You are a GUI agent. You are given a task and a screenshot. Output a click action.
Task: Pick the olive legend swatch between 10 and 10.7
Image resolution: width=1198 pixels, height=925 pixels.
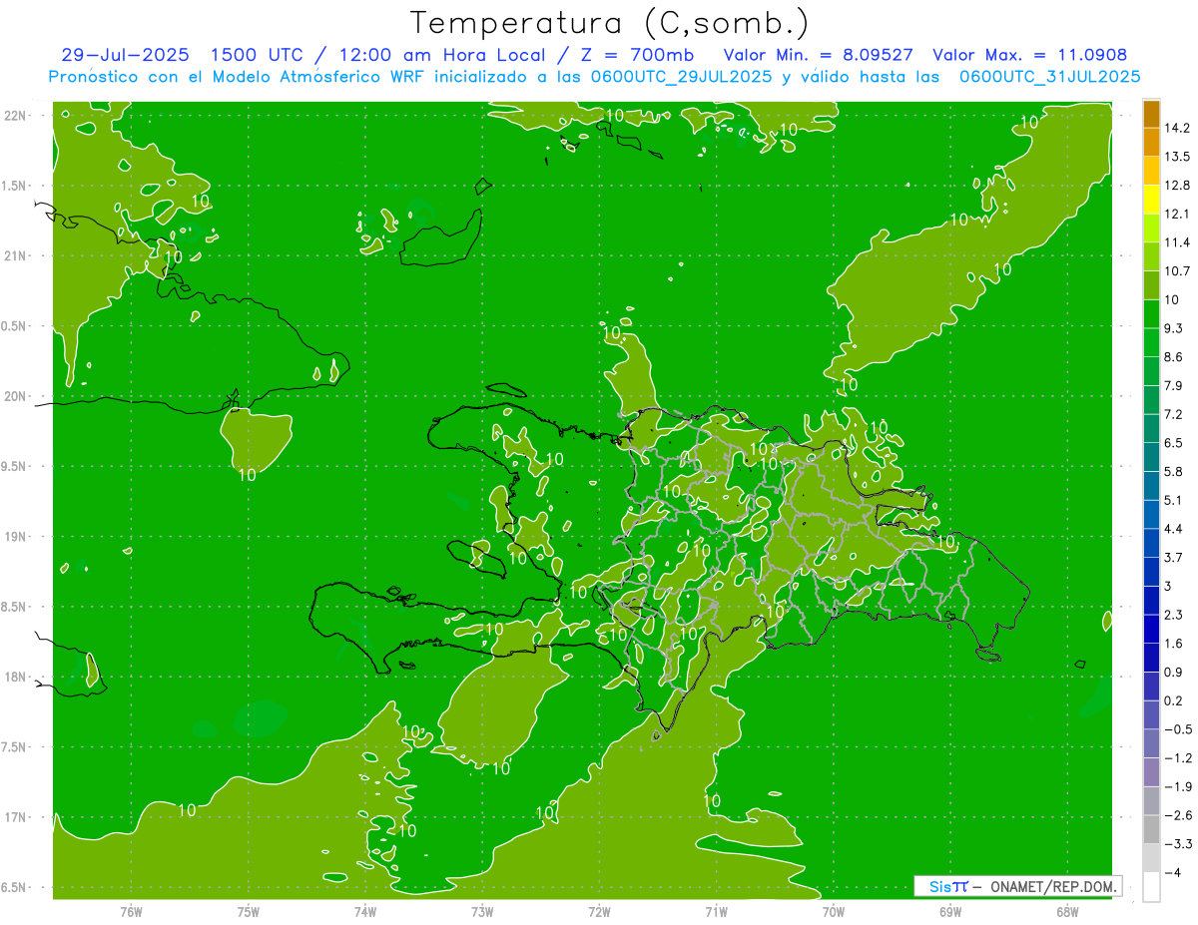(x=1151, y=285)
